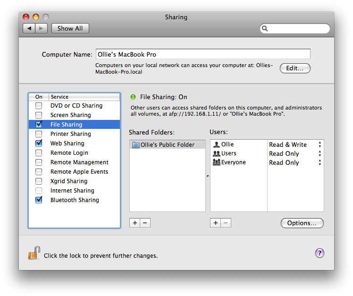This screenshot has height=296, width=353.
Task: Select Ollie's Public Folder row
Action: coord(168,145)
